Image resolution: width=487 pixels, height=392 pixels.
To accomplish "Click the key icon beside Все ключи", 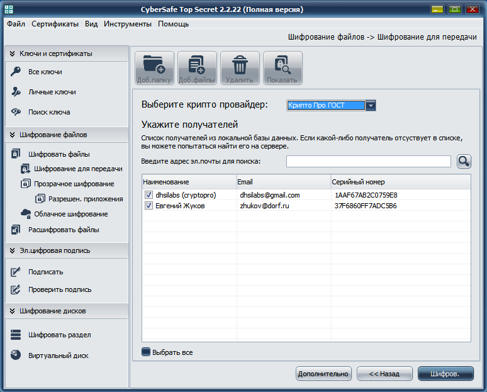I will (x=16, y=72).
